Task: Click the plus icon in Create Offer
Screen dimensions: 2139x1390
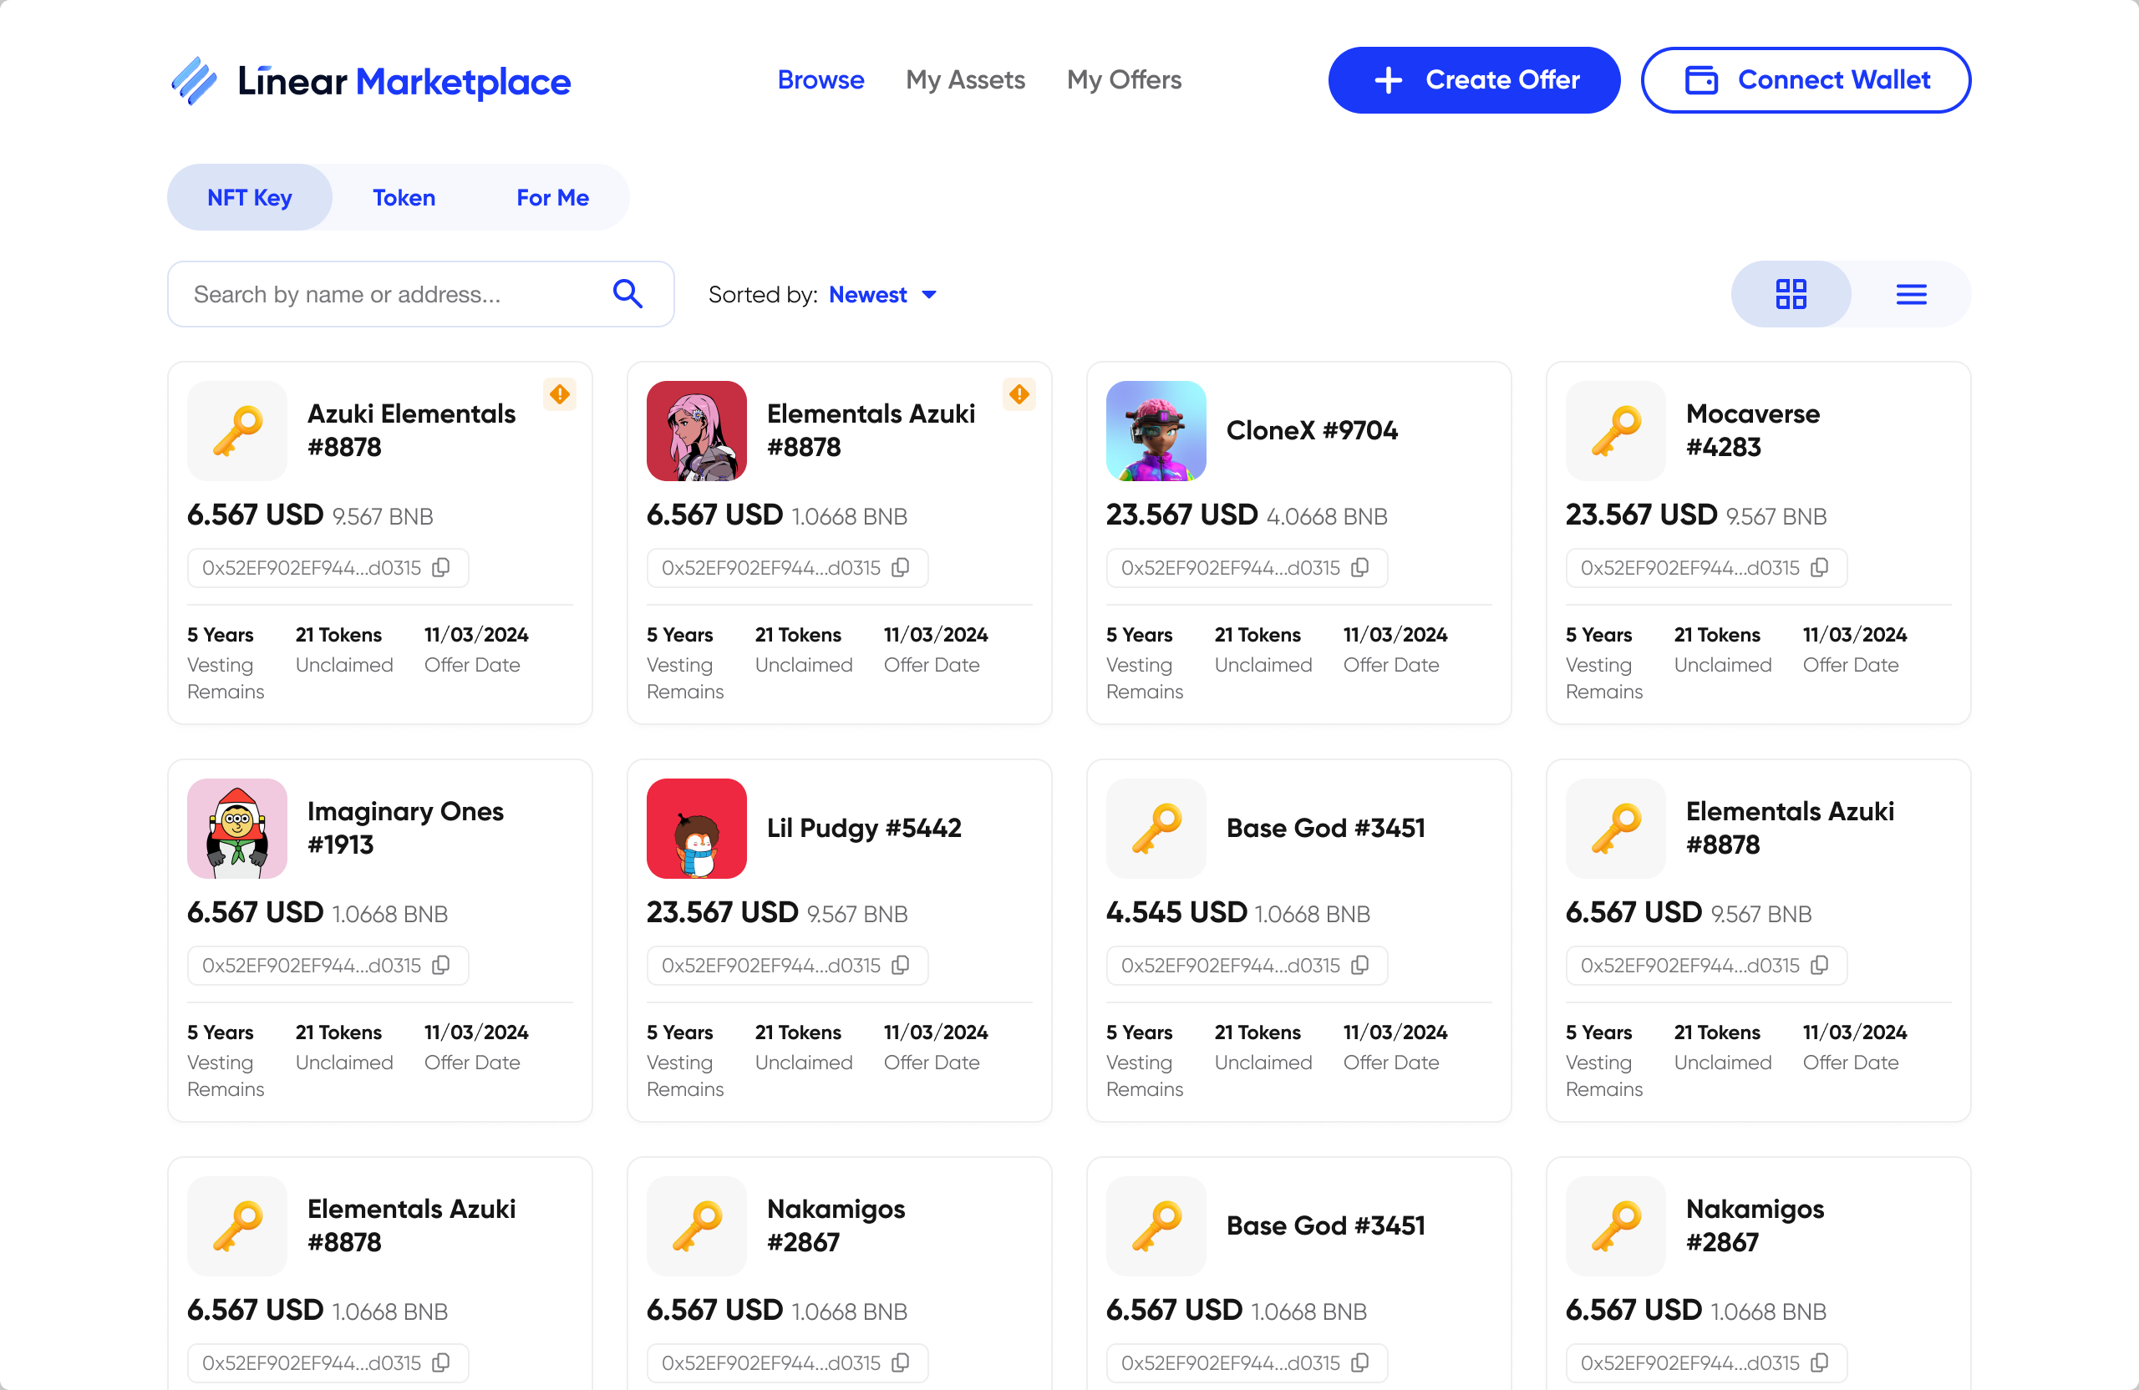Action: click(x=1389, y=80)
